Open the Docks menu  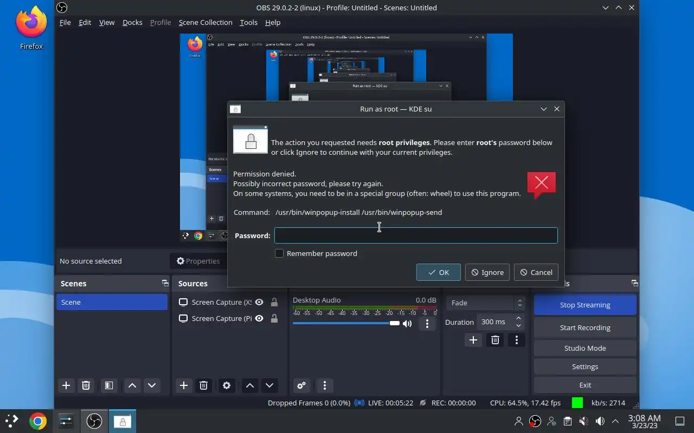point(132,22)
